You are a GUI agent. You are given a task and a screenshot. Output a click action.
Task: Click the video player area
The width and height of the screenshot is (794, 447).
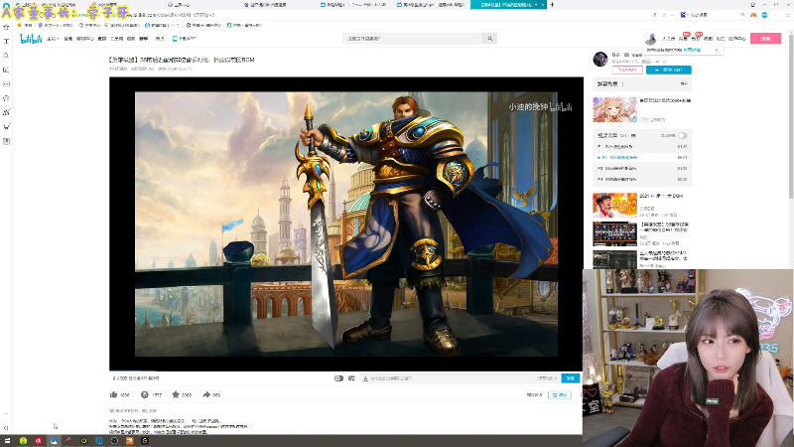pyautogui.click(x=345, y=223)
